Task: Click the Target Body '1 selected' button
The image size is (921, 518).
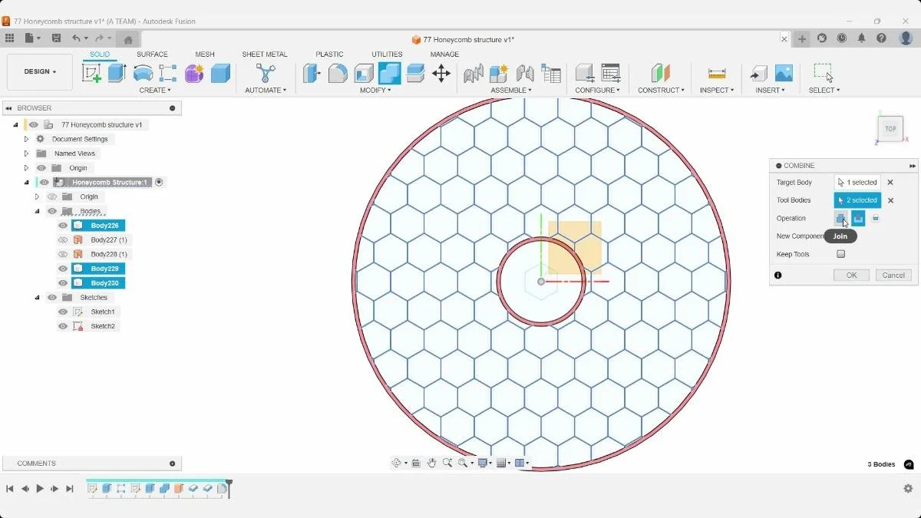Action: [x=857, y=182]
